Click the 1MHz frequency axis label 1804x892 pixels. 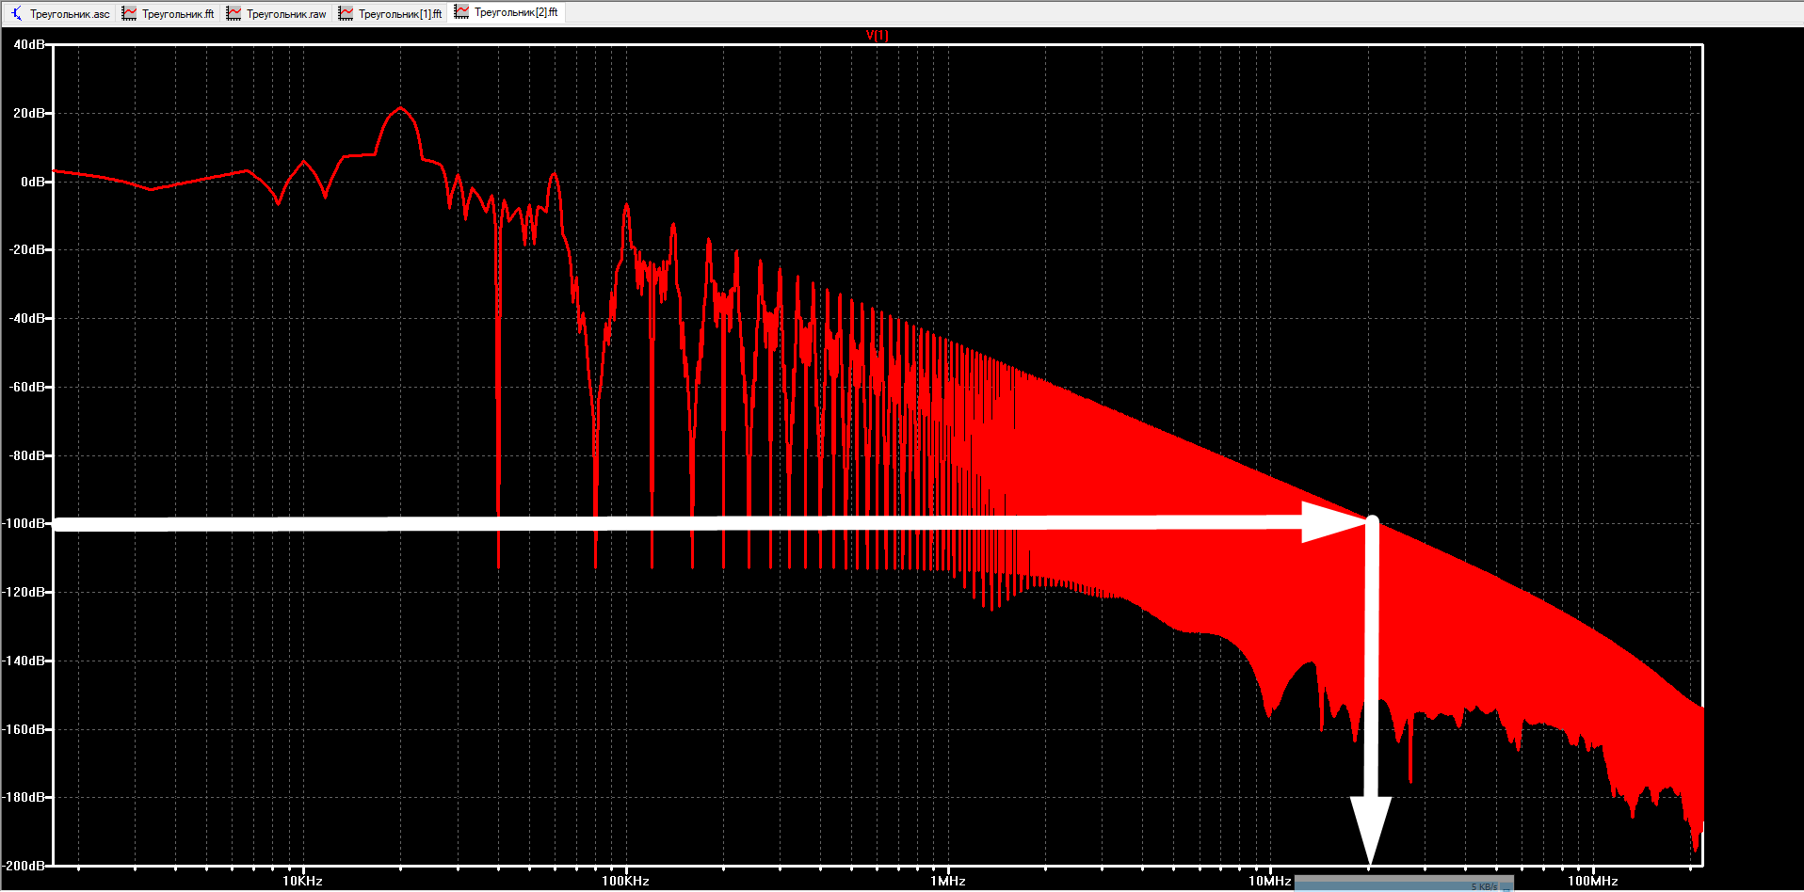pyautogui.click(x=948, y=881)
